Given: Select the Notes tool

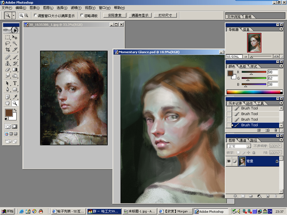Looking at the screenshot, I should click(7, 97).
